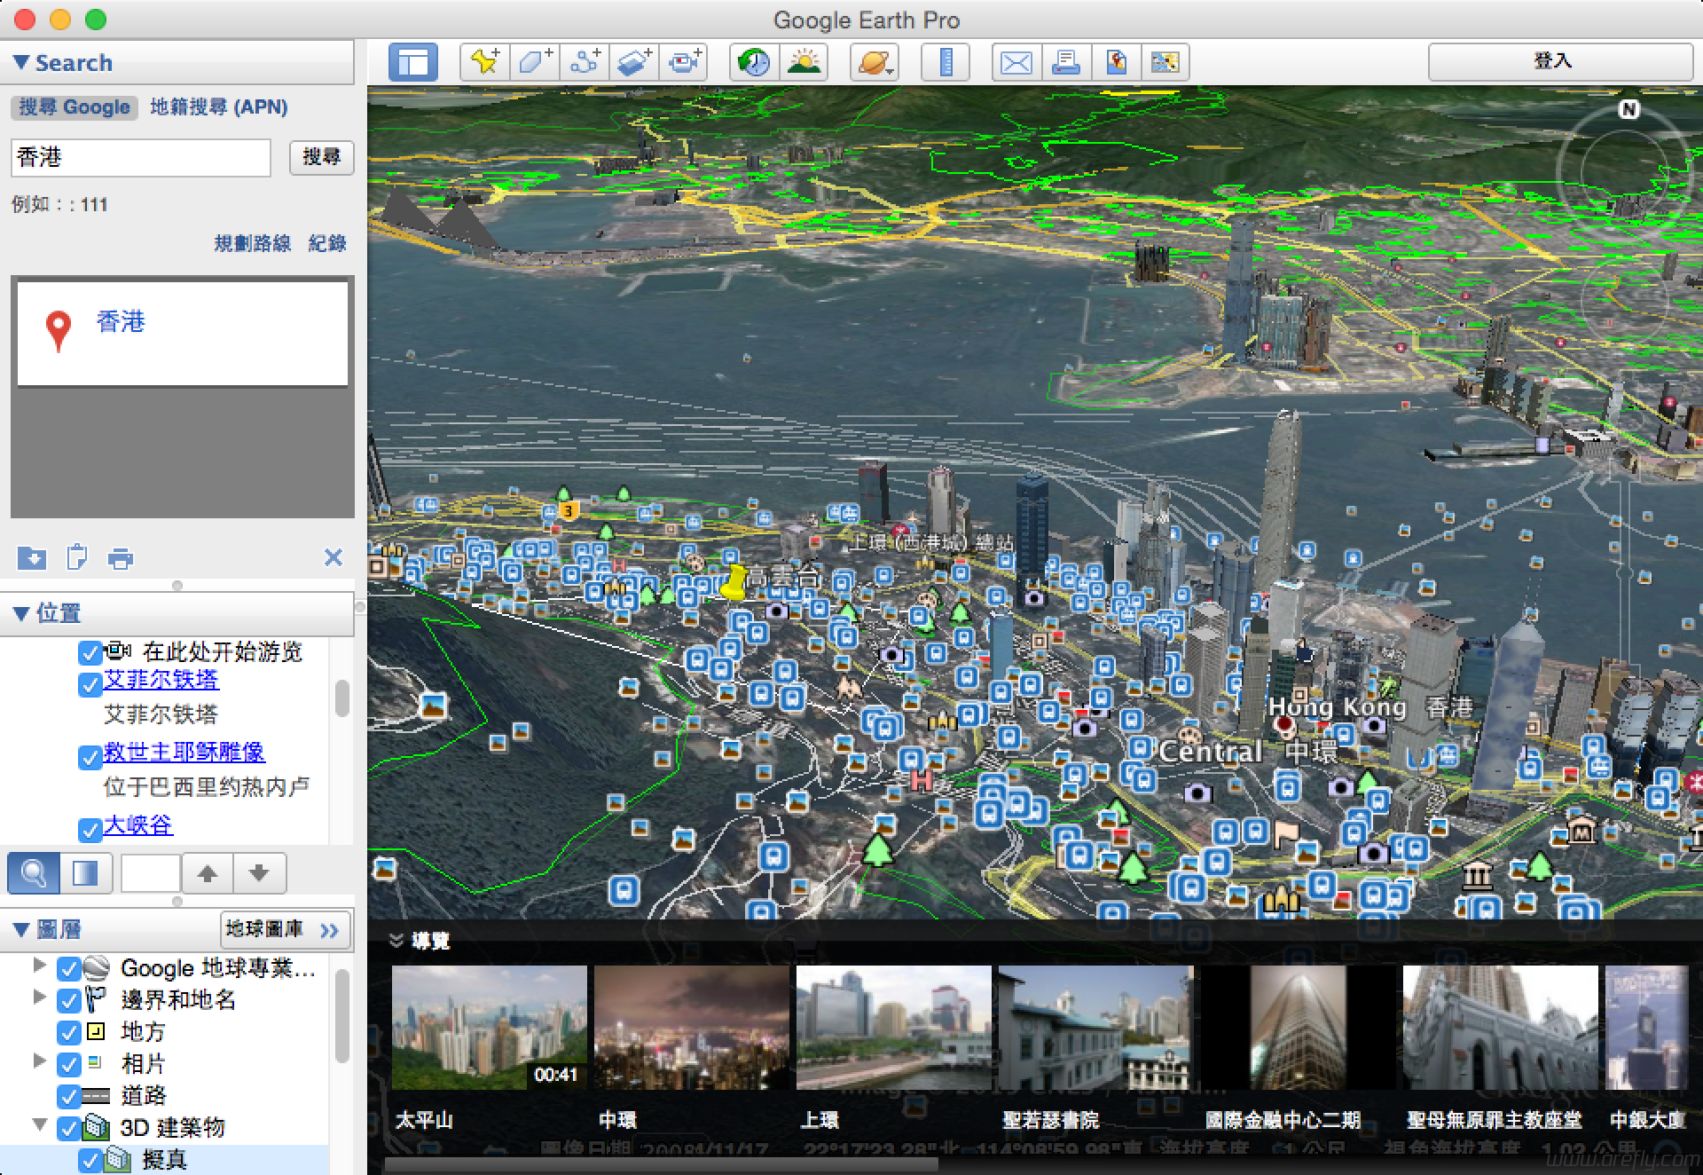Open the 大峡谷 place link
Image resolution: width=1703 pixels, height=1175 pixels.
[x=138, y=824]
